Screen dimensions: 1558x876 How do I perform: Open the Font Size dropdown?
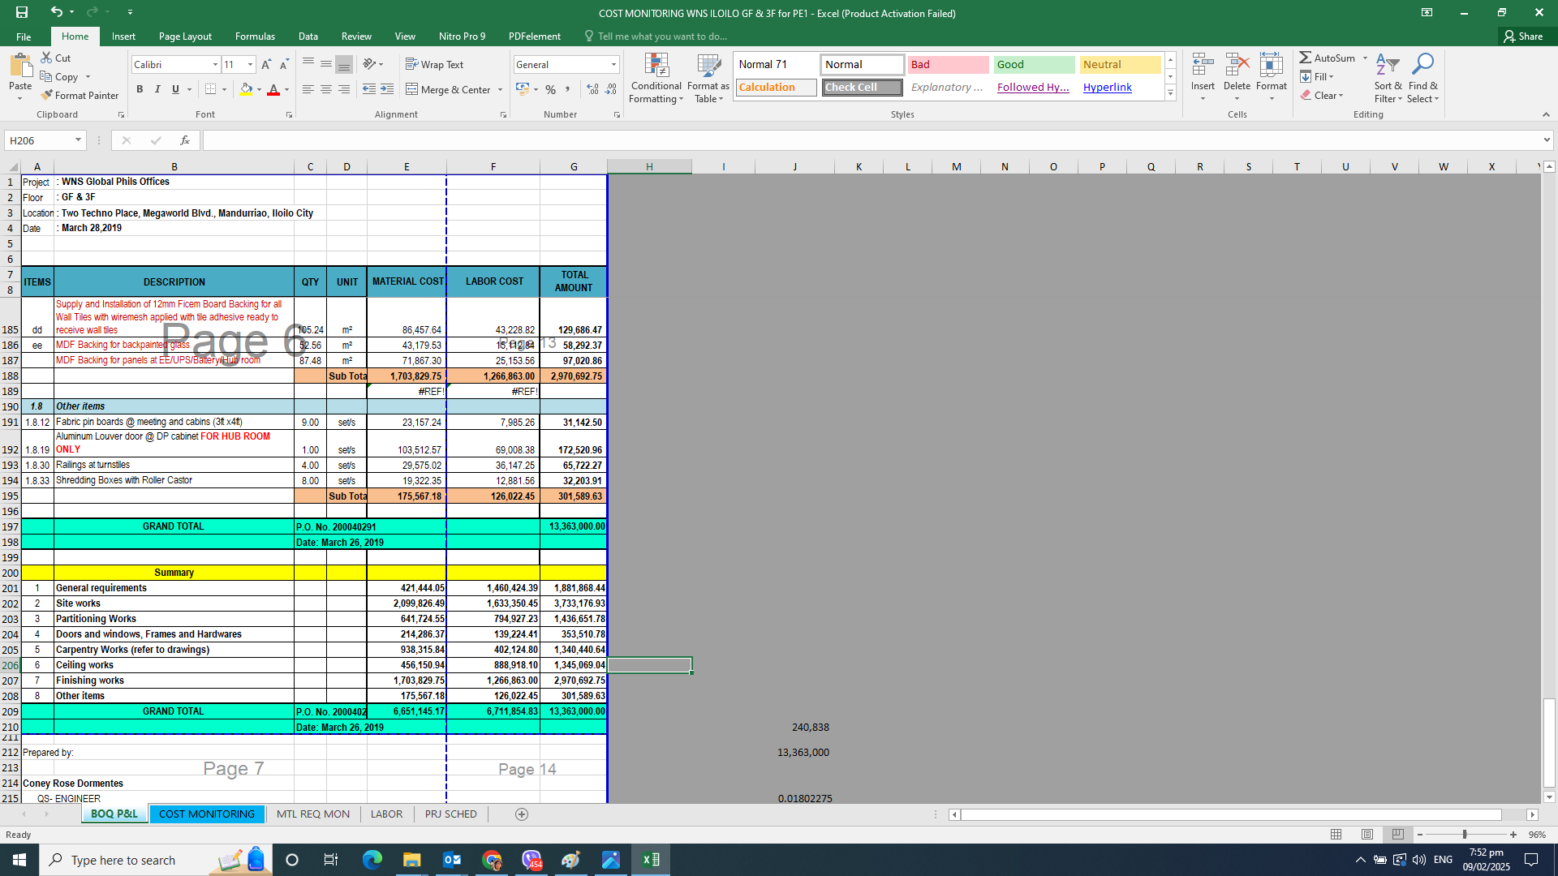(248, 64)
